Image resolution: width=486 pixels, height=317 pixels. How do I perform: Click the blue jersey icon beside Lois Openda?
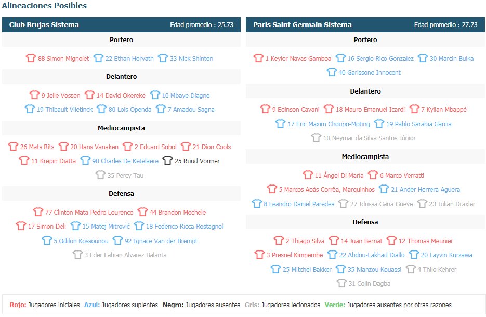101,109
